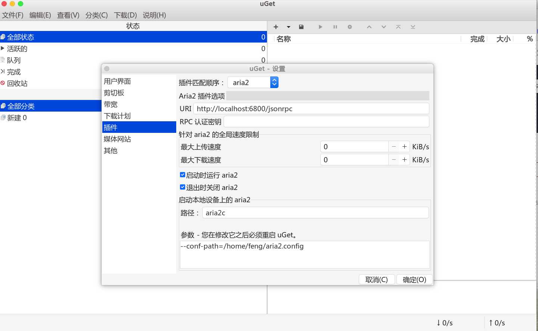
Task: Click the URI input field
Action: pyautogui.click(x=311, y=109)
